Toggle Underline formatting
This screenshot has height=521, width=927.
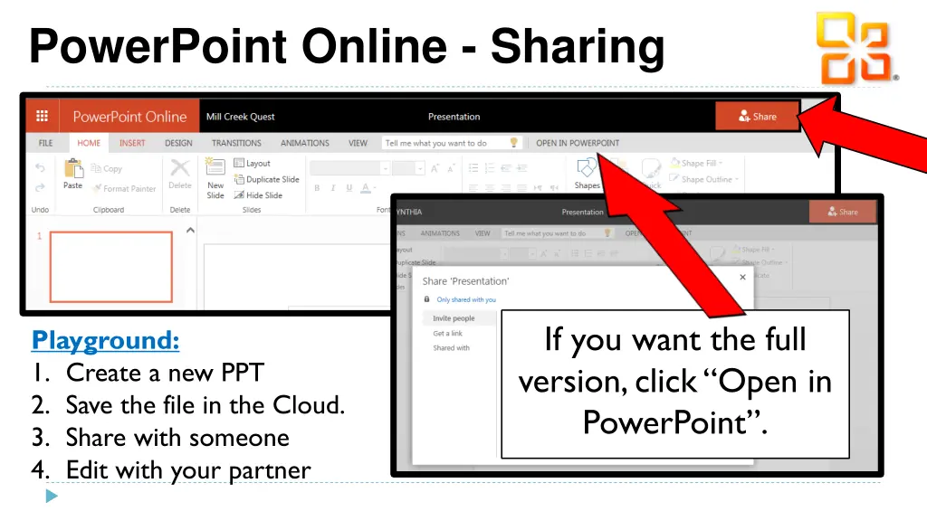[x=349, y=188]
